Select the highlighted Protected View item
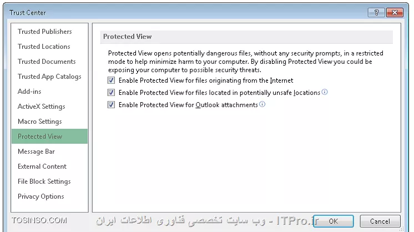This screenshot has height=232, width=414. 49,136
